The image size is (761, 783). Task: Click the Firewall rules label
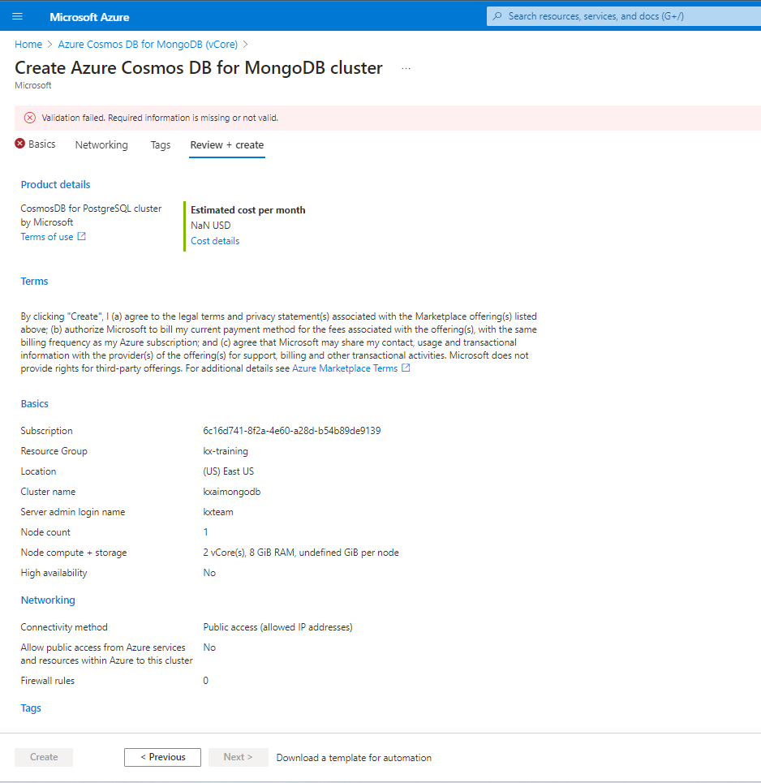point(47,681)
